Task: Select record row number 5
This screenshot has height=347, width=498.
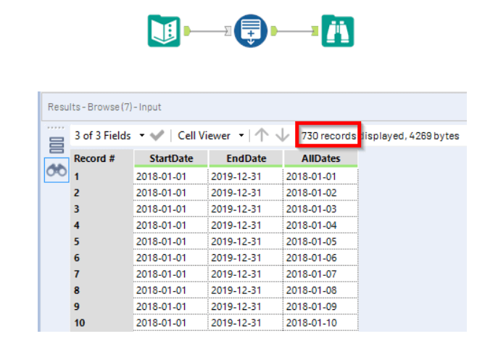Action: point(101,242)
